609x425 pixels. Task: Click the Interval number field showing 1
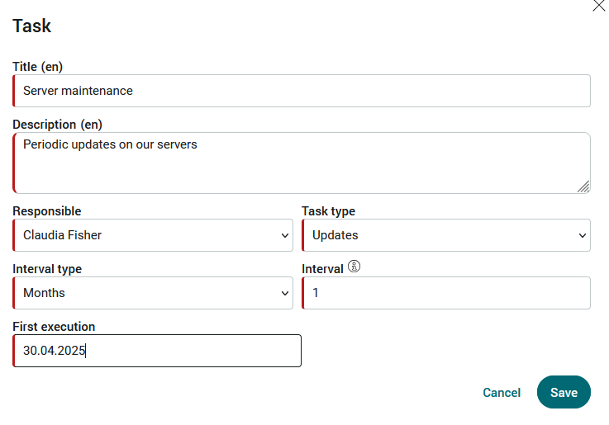pyautogui.click(x=446, y=293)
